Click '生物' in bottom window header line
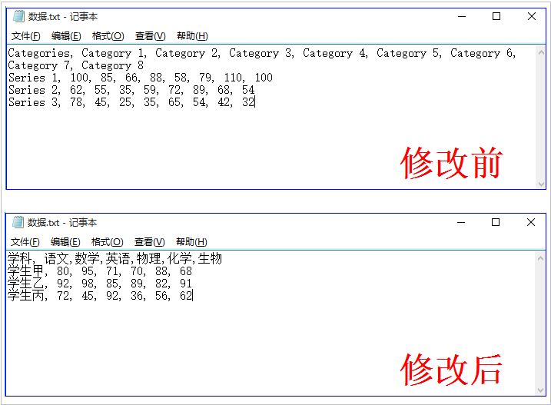This screenshot has width=551, height=405. click(210, 259)
